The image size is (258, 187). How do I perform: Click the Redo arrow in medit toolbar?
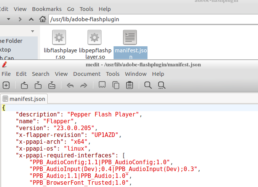83,85
